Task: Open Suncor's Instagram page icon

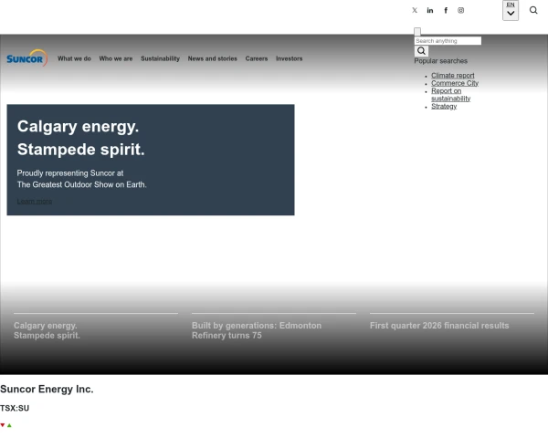Action: pyautogui.click(x=461, y=10)
